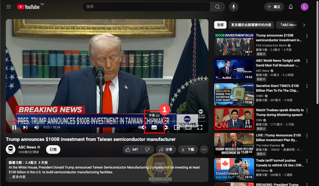Dislike the video

coord(148,150)
